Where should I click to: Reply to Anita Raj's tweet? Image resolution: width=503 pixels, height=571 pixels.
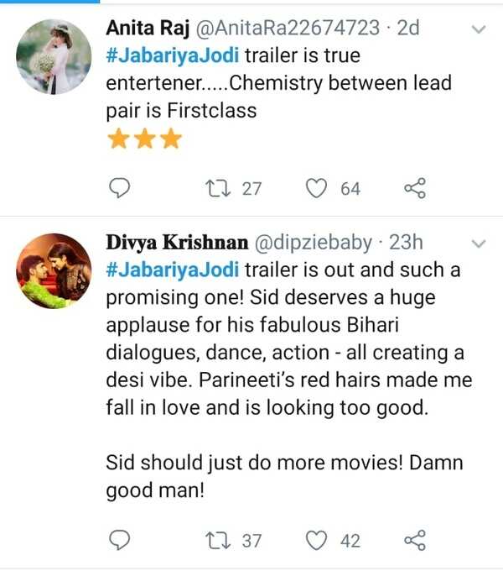tap(121, 189)
